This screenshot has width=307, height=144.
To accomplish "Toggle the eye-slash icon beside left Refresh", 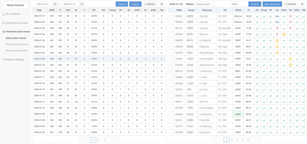I will [x=161, y=4].
